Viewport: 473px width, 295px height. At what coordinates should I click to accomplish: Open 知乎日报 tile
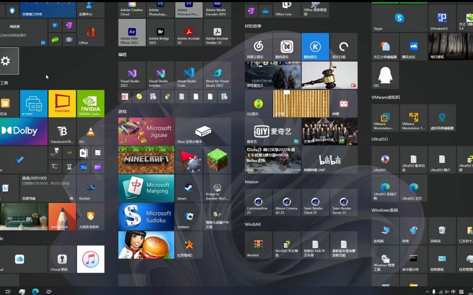(344, 47)
